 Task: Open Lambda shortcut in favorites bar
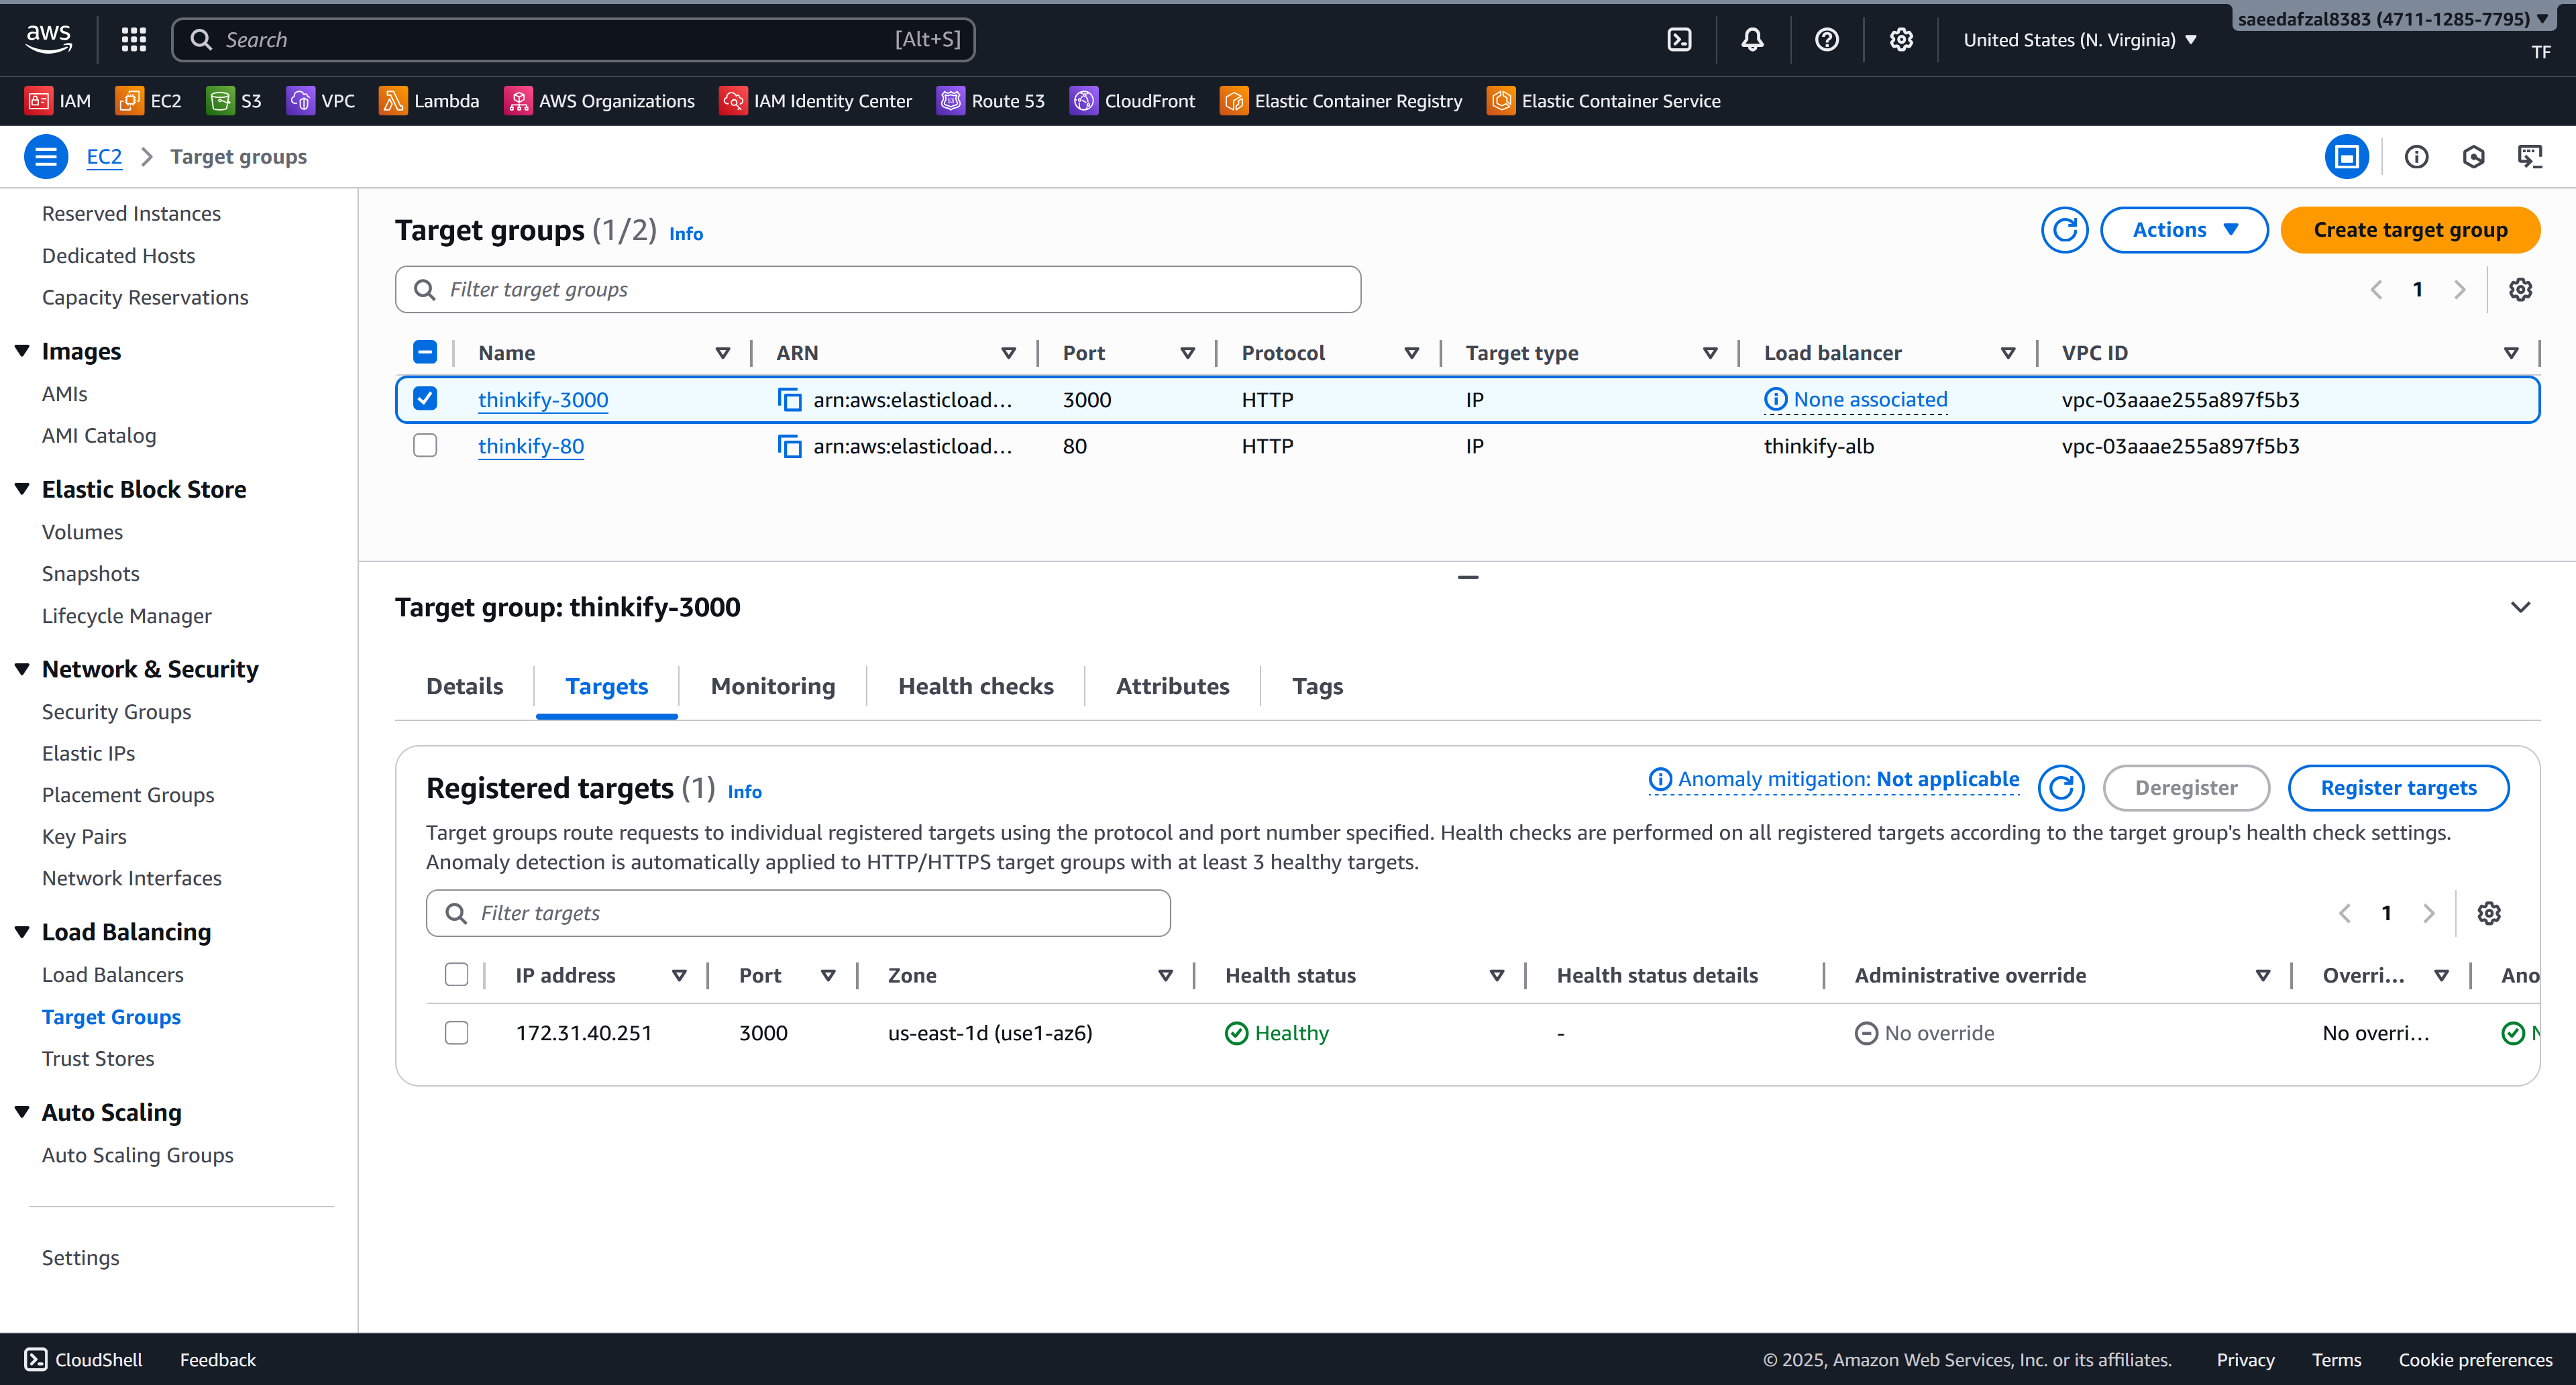tap(429, 101)
